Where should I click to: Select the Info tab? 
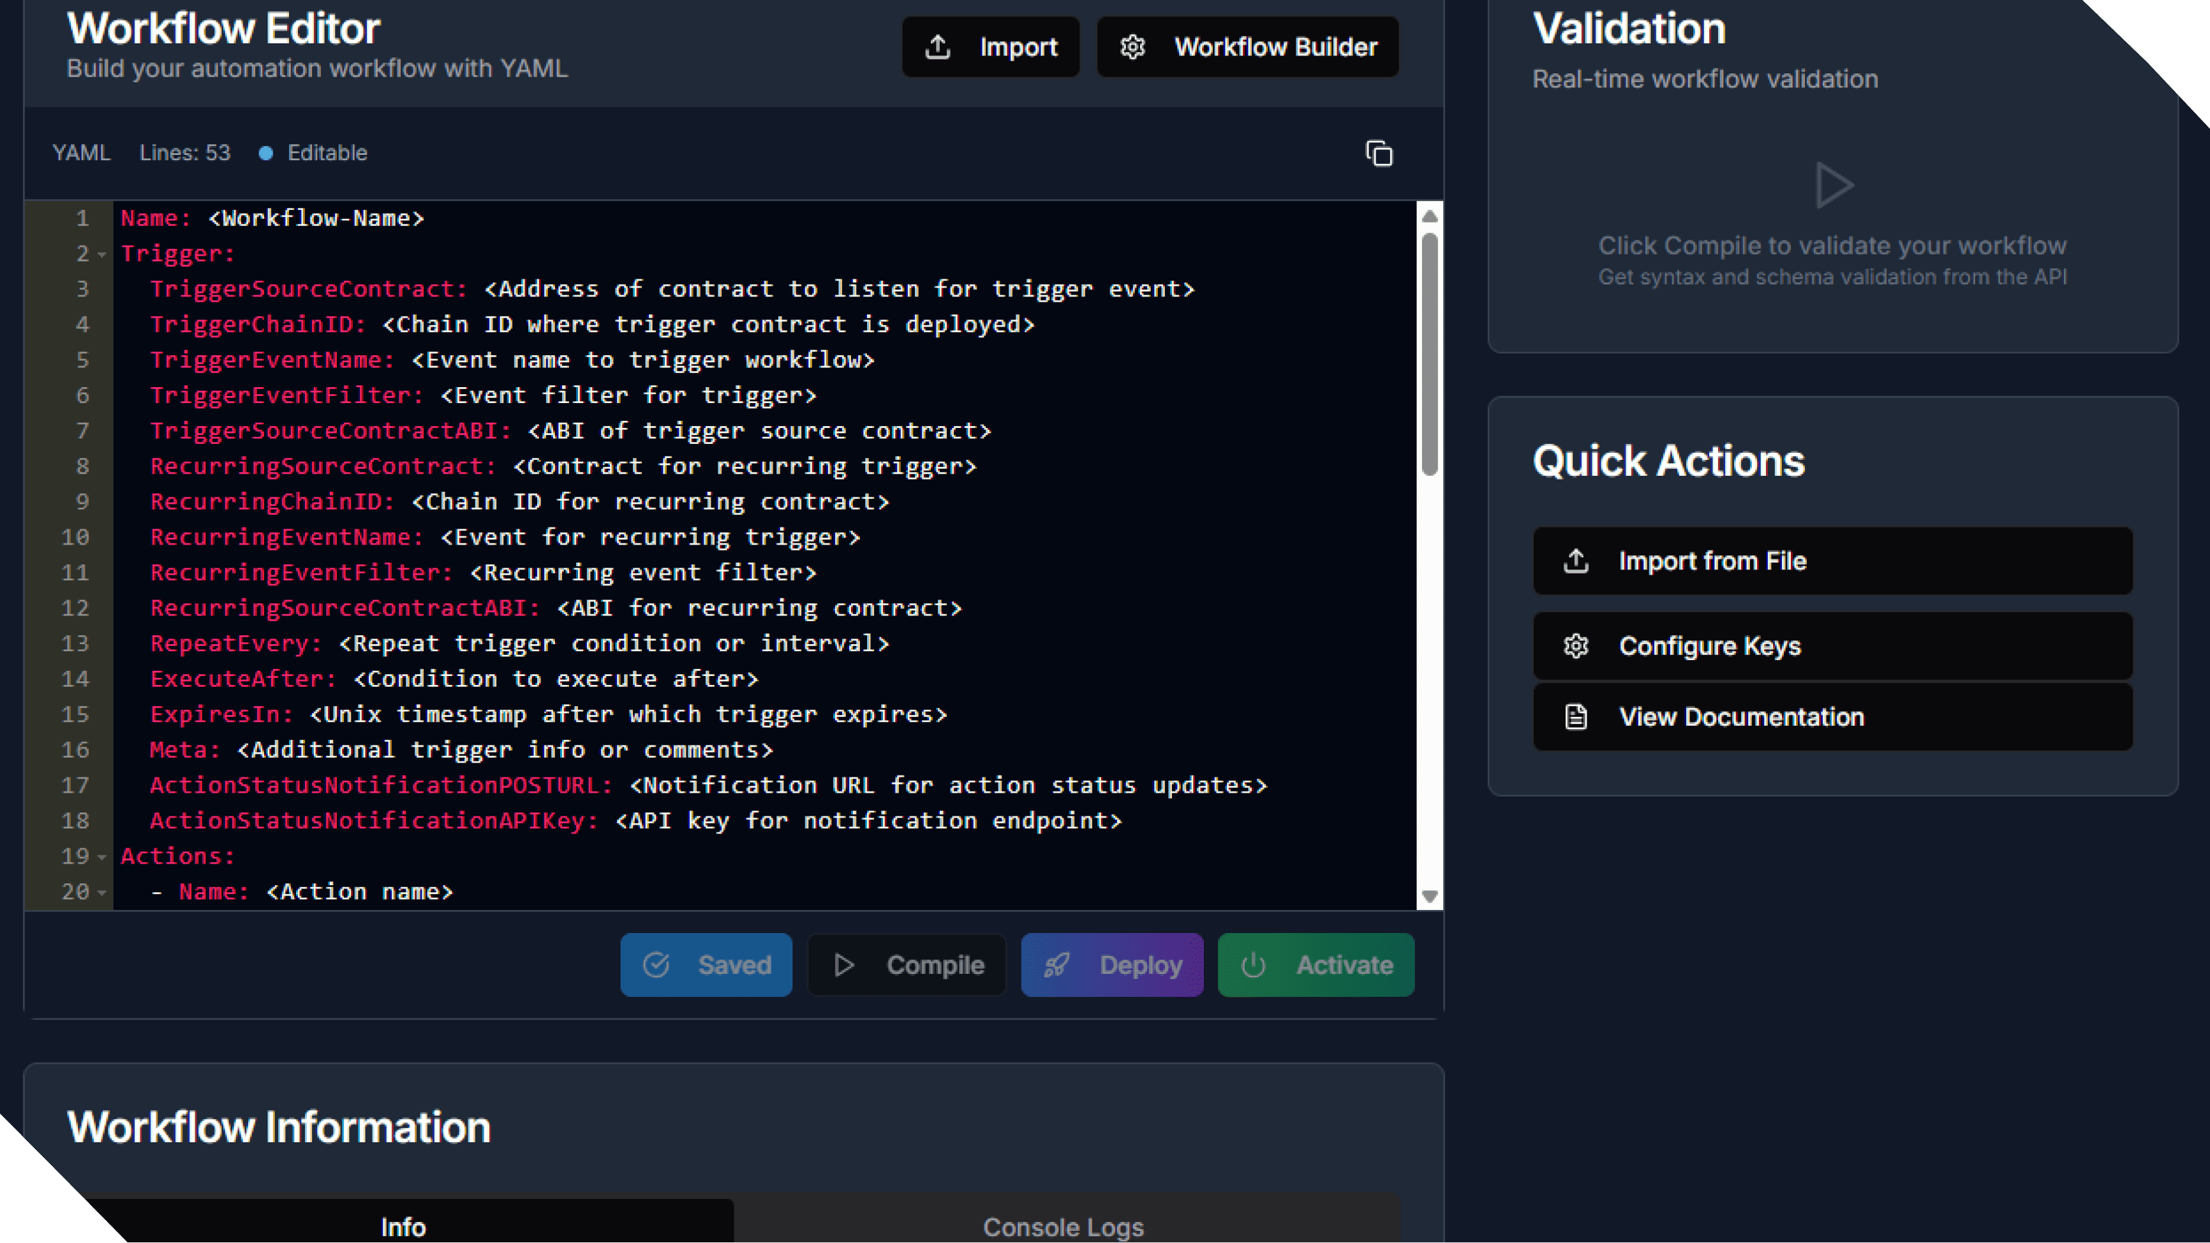(403, 1226)
